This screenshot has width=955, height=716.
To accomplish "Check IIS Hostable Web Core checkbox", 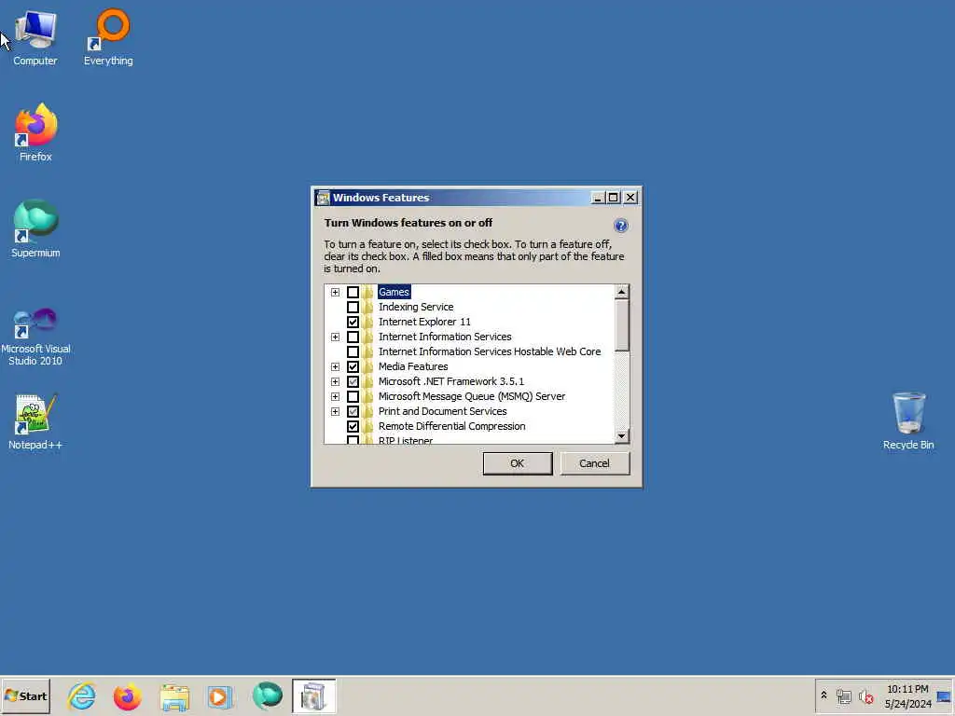I will click(353, 351).
